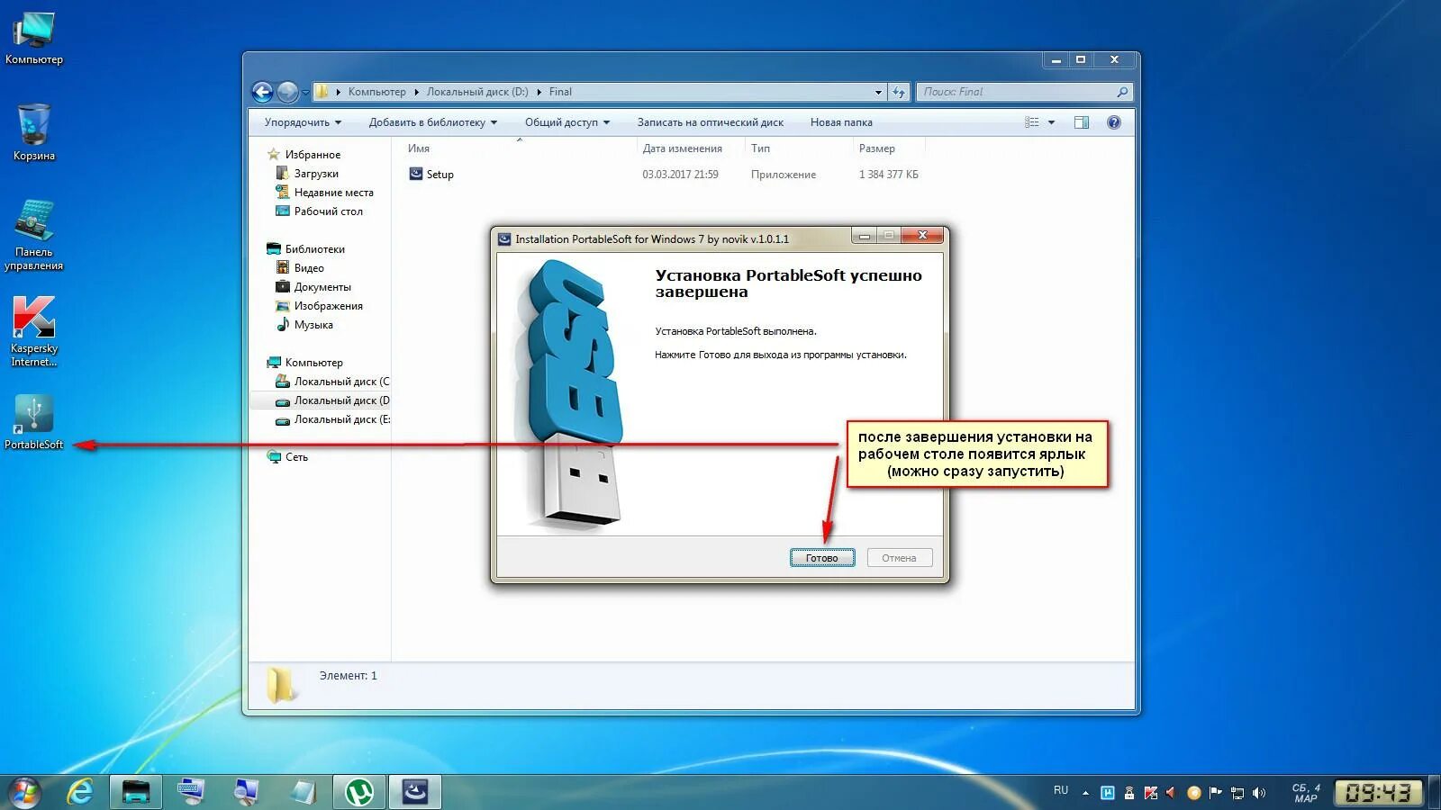Open Загрузки in the navigation pane
Screen dimensions: 1441x810
tap(316, 174)
